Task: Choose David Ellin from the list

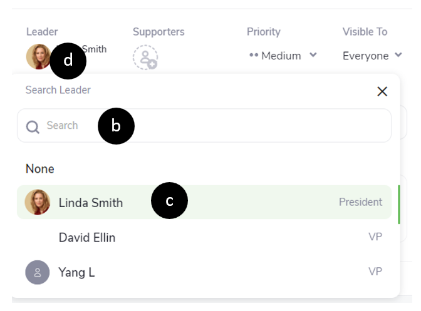Action: click(x=204, y=237)
